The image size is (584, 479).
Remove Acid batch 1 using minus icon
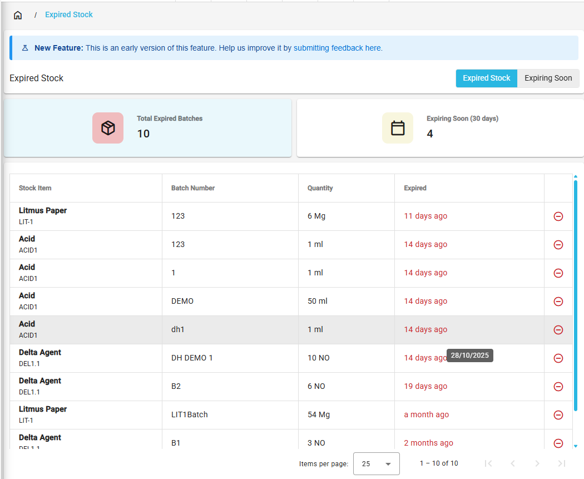click(558, 273)
